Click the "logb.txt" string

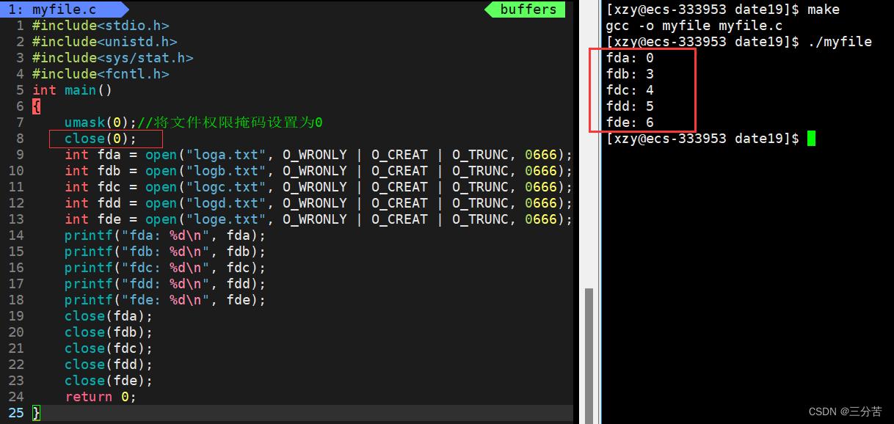click(226, 171)
